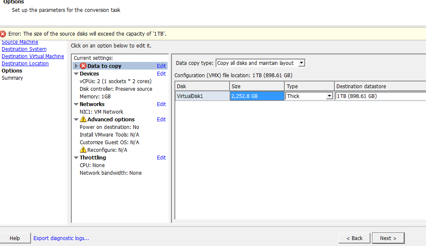The image size is (426, 246).
Task: Select the Advanced options heading
Action: [111, 120]
